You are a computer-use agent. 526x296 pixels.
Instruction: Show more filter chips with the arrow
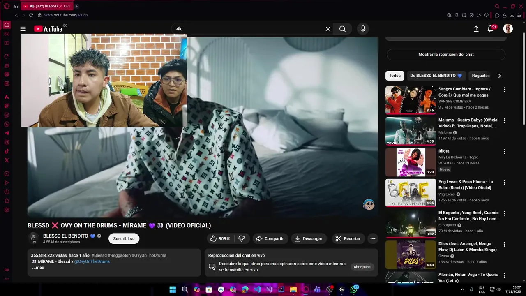(x=499, y=76)
